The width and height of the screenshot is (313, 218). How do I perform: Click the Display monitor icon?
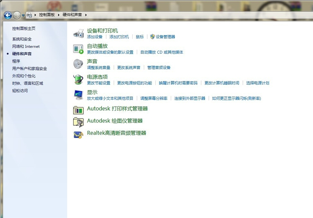tap(79, 95)
